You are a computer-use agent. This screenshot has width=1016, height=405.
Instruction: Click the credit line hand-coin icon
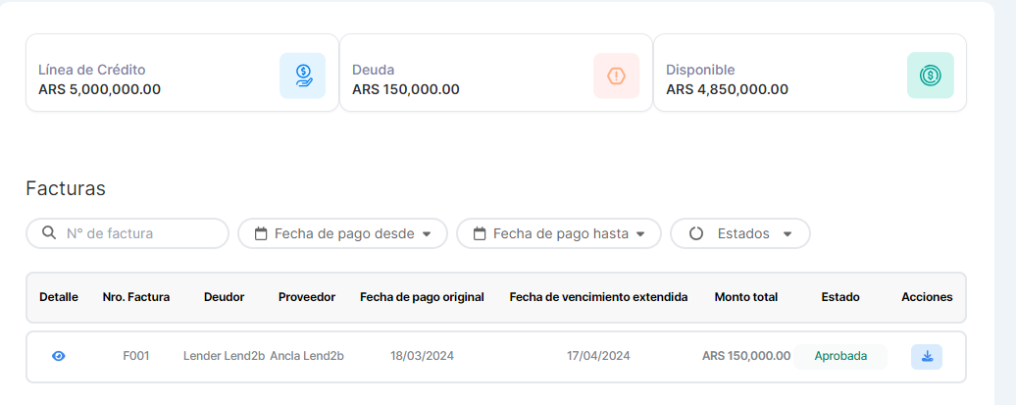click(x=302, y=76)
